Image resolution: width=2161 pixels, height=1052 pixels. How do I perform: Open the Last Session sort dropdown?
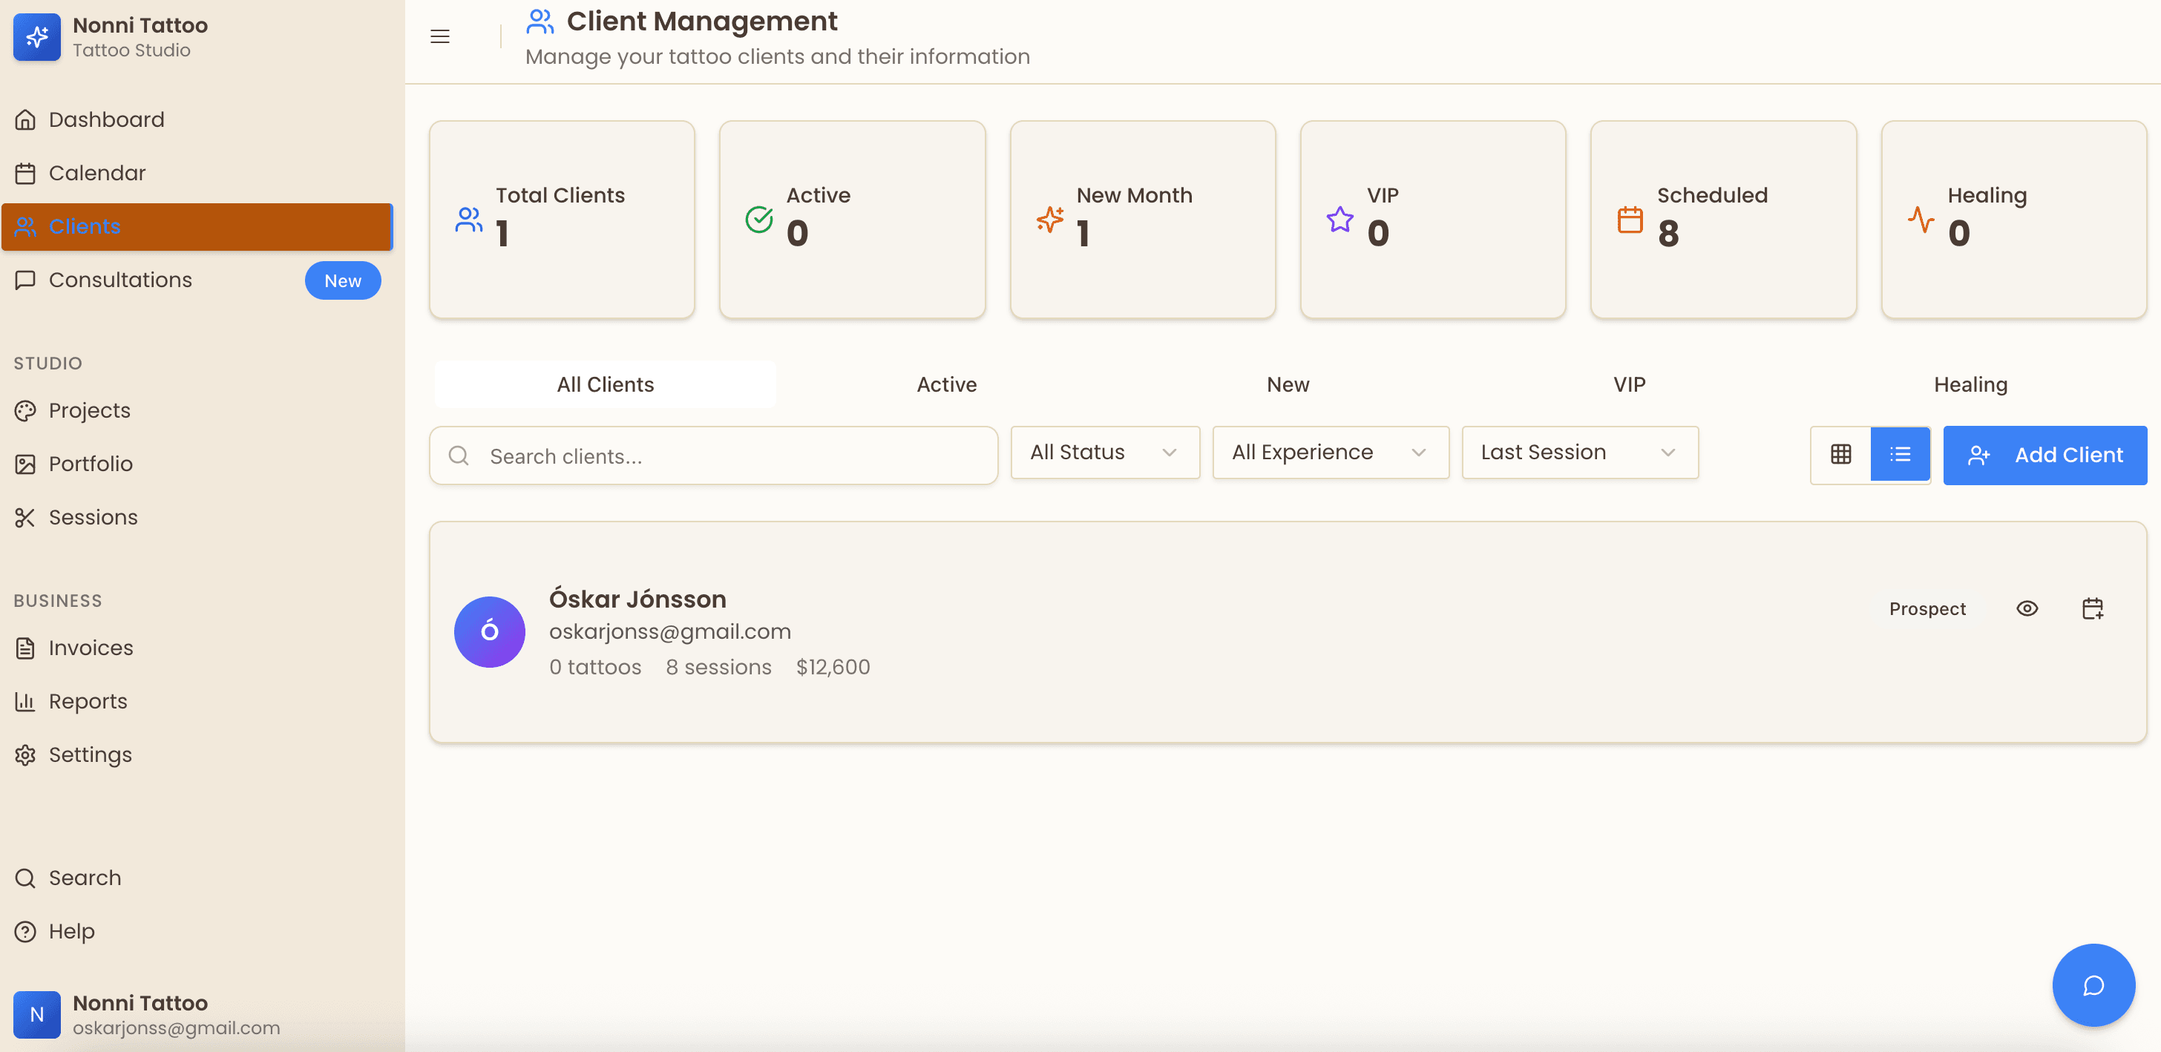(1580, 452)
